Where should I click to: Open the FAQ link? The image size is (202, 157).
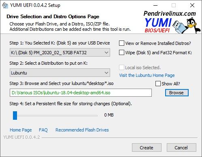pyautogui.click(x=43, y=130)
